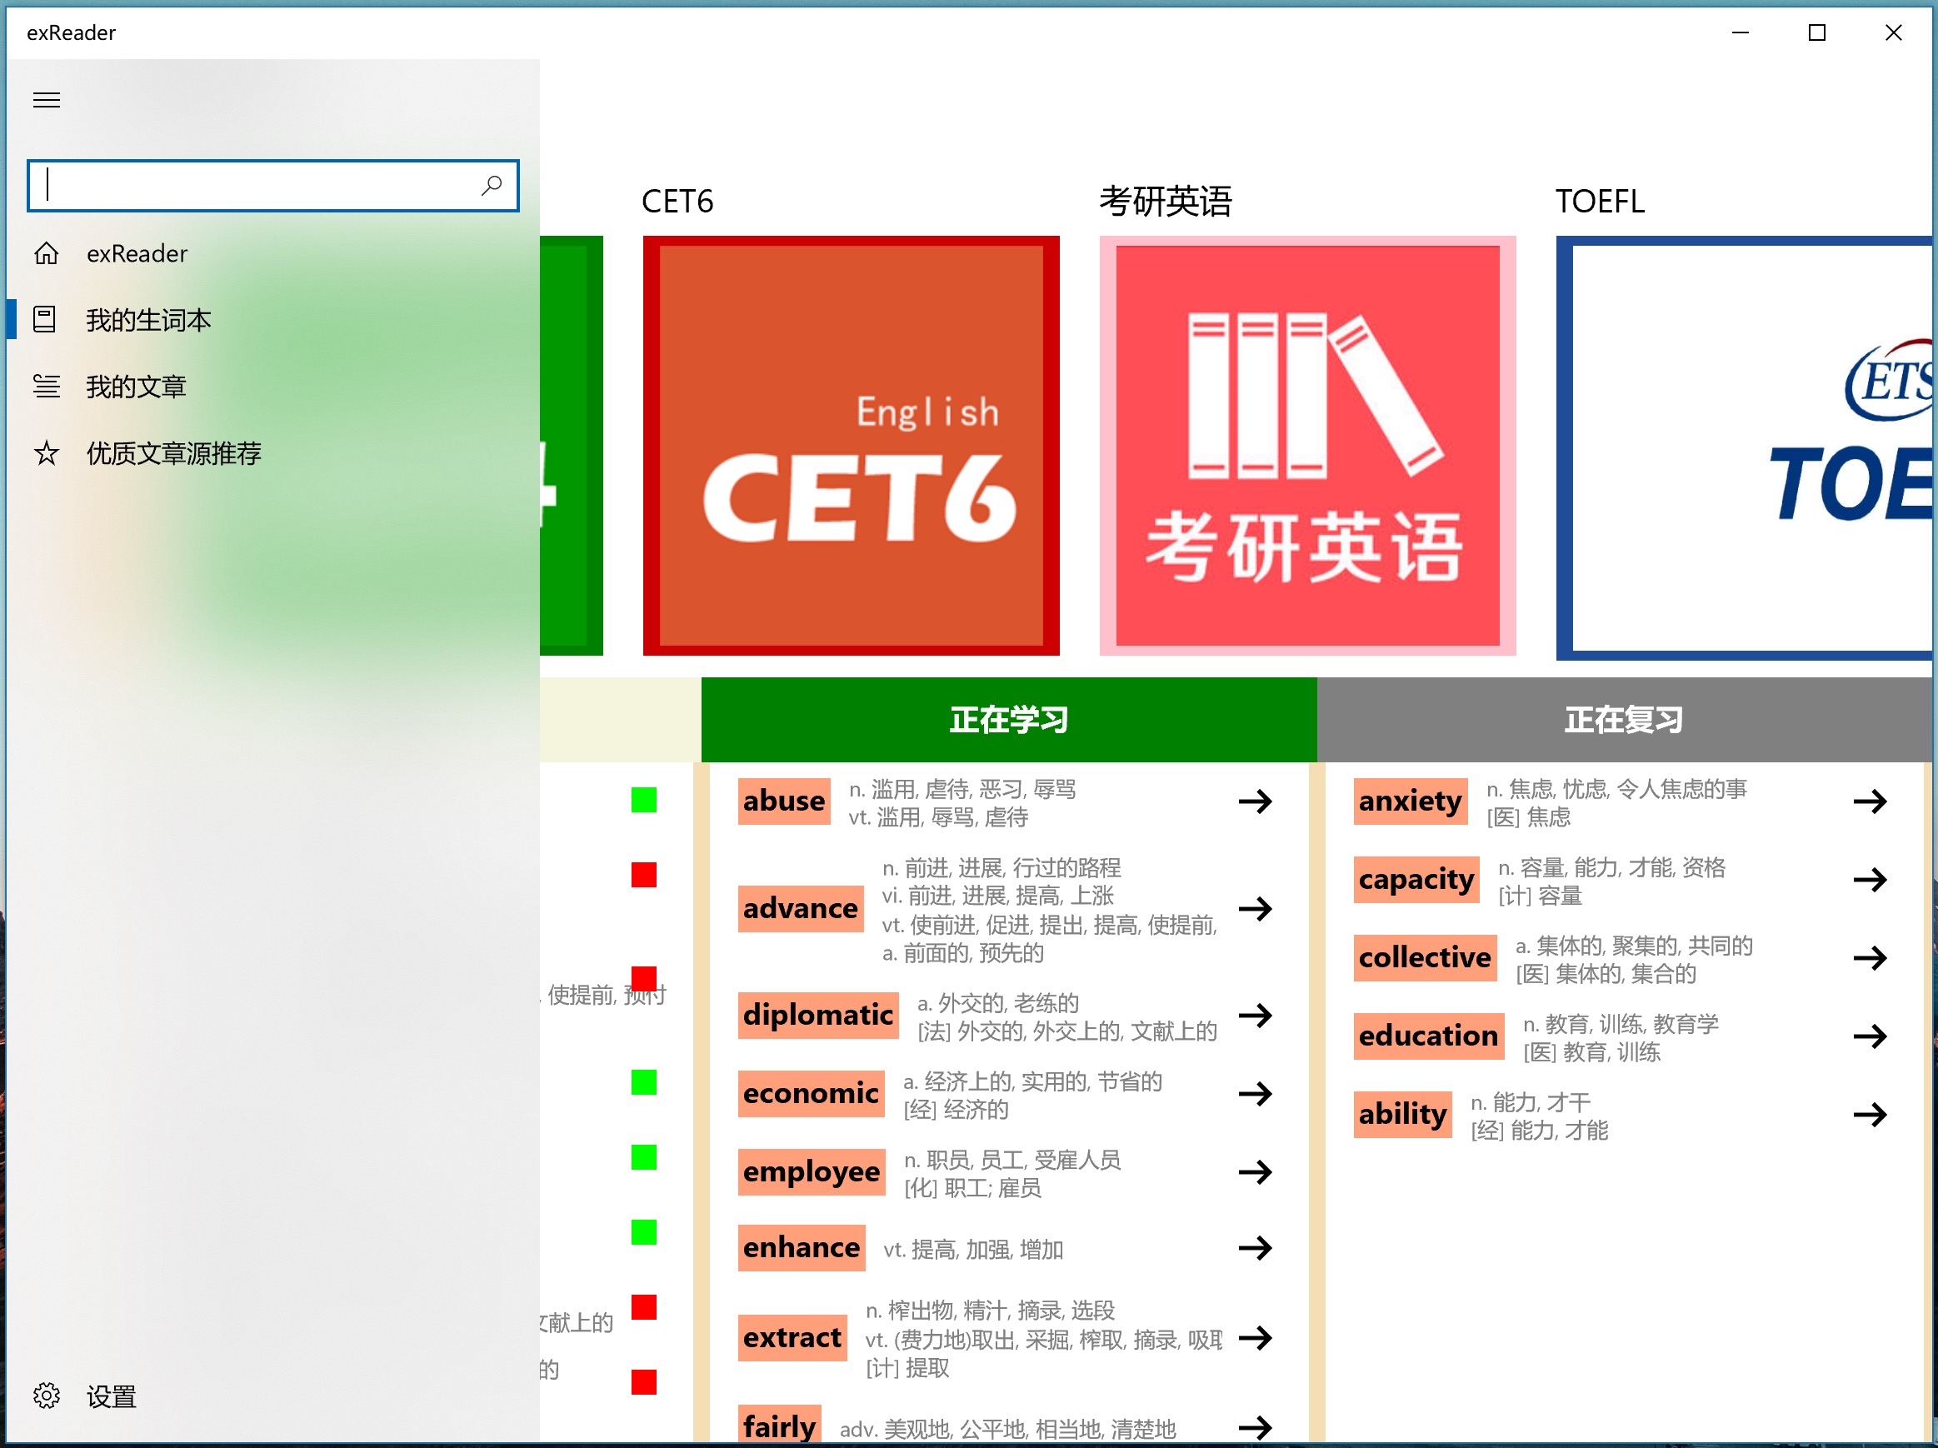Click the hamburger menu icon
Screen dimensions: 1938x1448
tap(47, 100)
